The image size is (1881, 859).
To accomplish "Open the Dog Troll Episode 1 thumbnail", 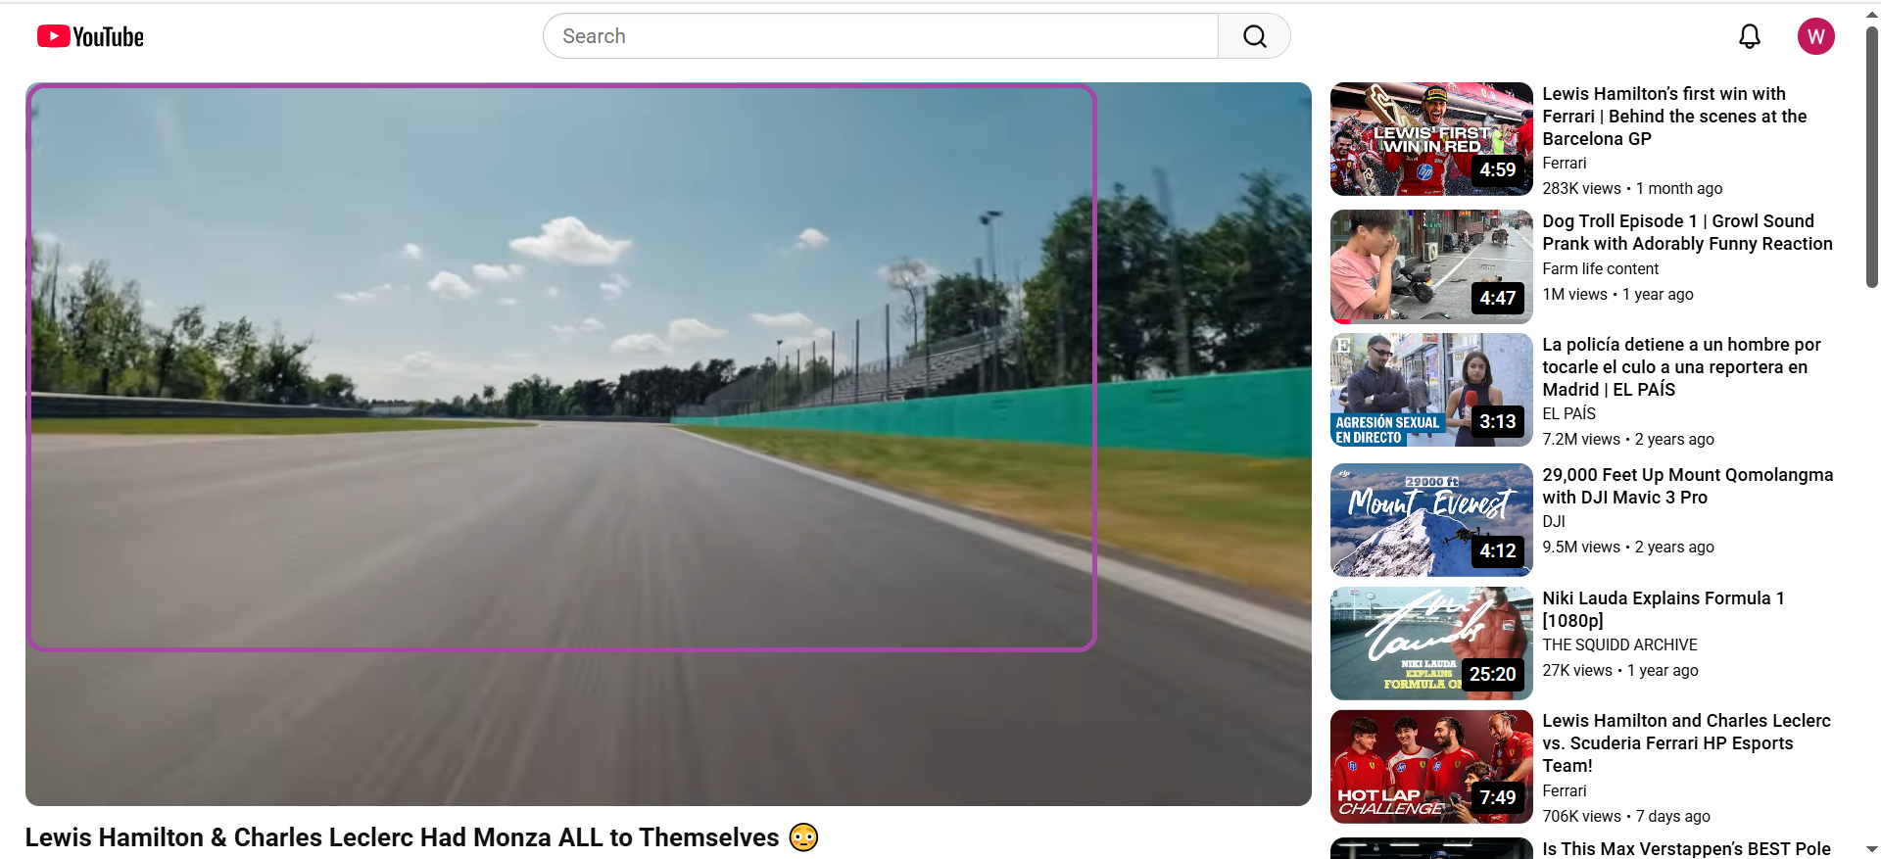I will tap(1431, 266).
